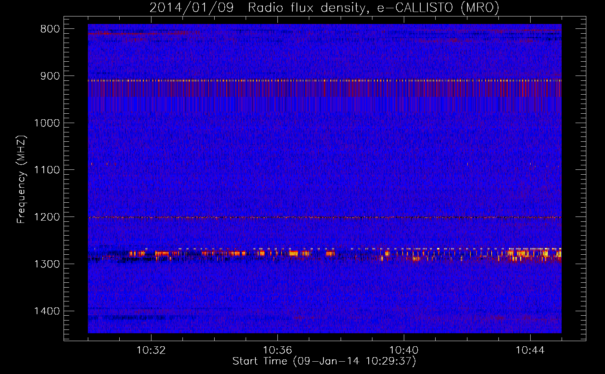Select the 1100 frequency tick label
Image resolution: width=605 pixels, height=374 pixels.
click(x=47, y=170)
